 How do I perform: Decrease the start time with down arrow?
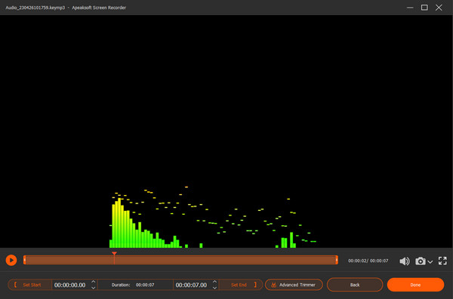[x=94, y=288]
